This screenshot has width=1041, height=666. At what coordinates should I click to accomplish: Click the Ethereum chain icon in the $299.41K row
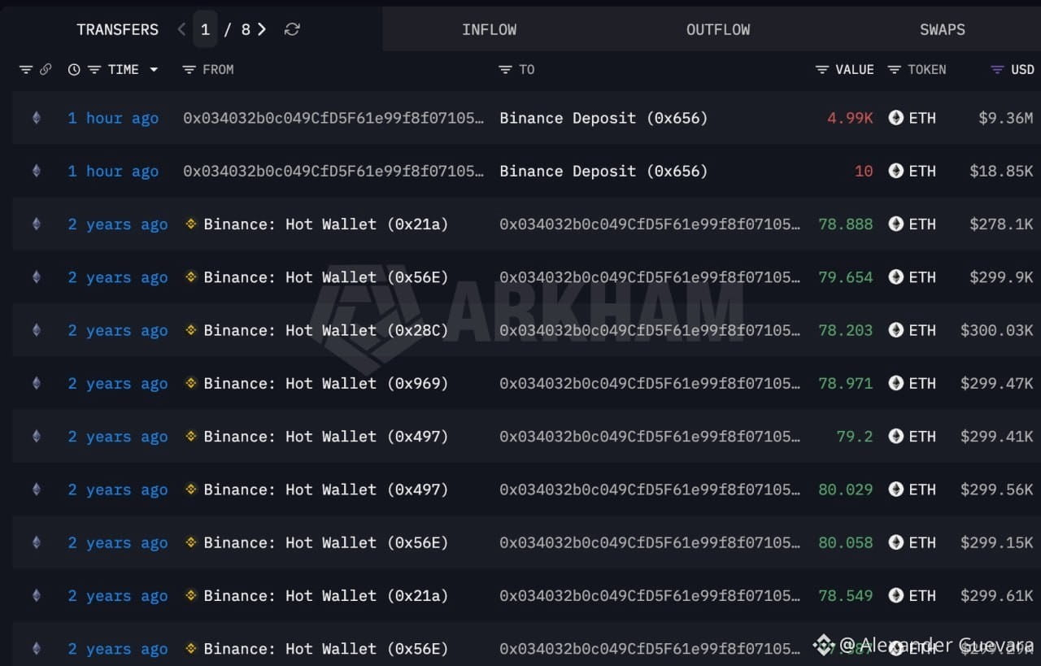tap(36, 437)
